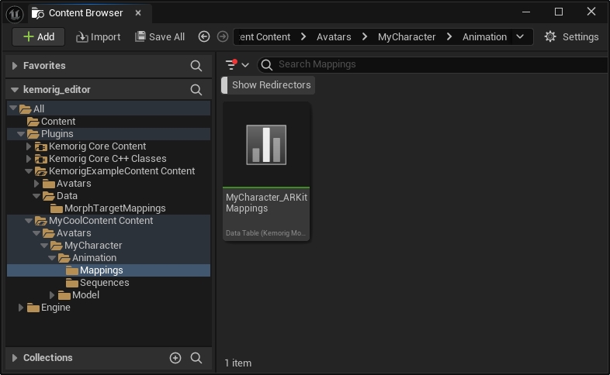Viewport: 610px width, 375px height.
Task: Collapse the kemorig_editor section
Action: pyautogui.click(x=15, y=90)
